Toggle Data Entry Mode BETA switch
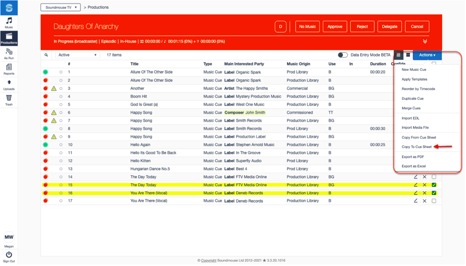Image resolution: width=466 pixels, height=266 pixels. coord(343,55)
